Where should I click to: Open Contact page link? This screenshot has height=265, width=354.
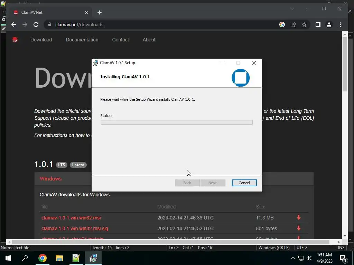point(120,40)
